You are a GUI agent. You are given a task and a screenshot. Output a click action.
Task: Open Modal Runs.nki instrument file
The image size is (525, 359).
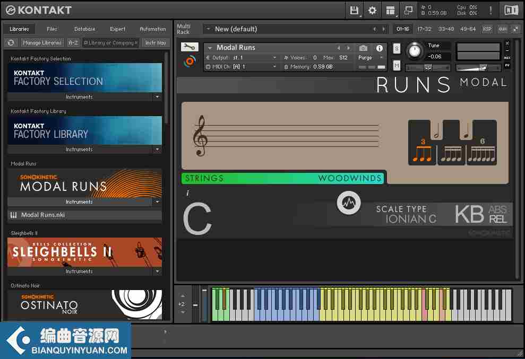pyautogui.click(x=85, y=215)
